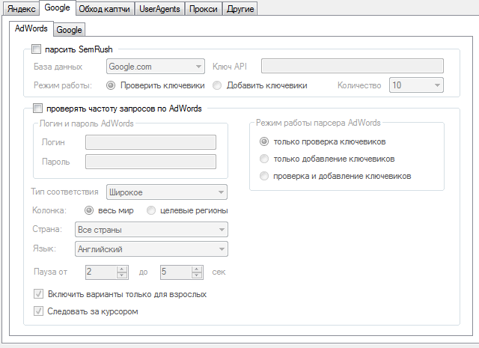Select Добавить ключевики mode for SemRush

[x=217, y=85]
